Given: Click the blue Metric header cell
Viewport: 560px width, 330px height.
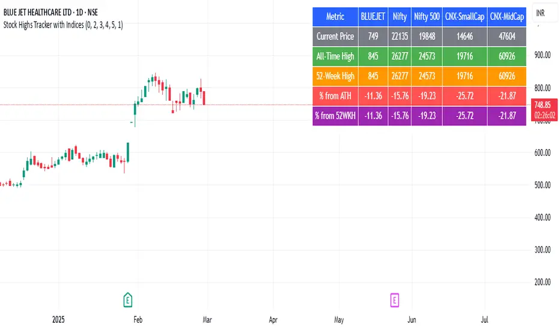Looking at the screenshot, I should (x=335, y=17).
